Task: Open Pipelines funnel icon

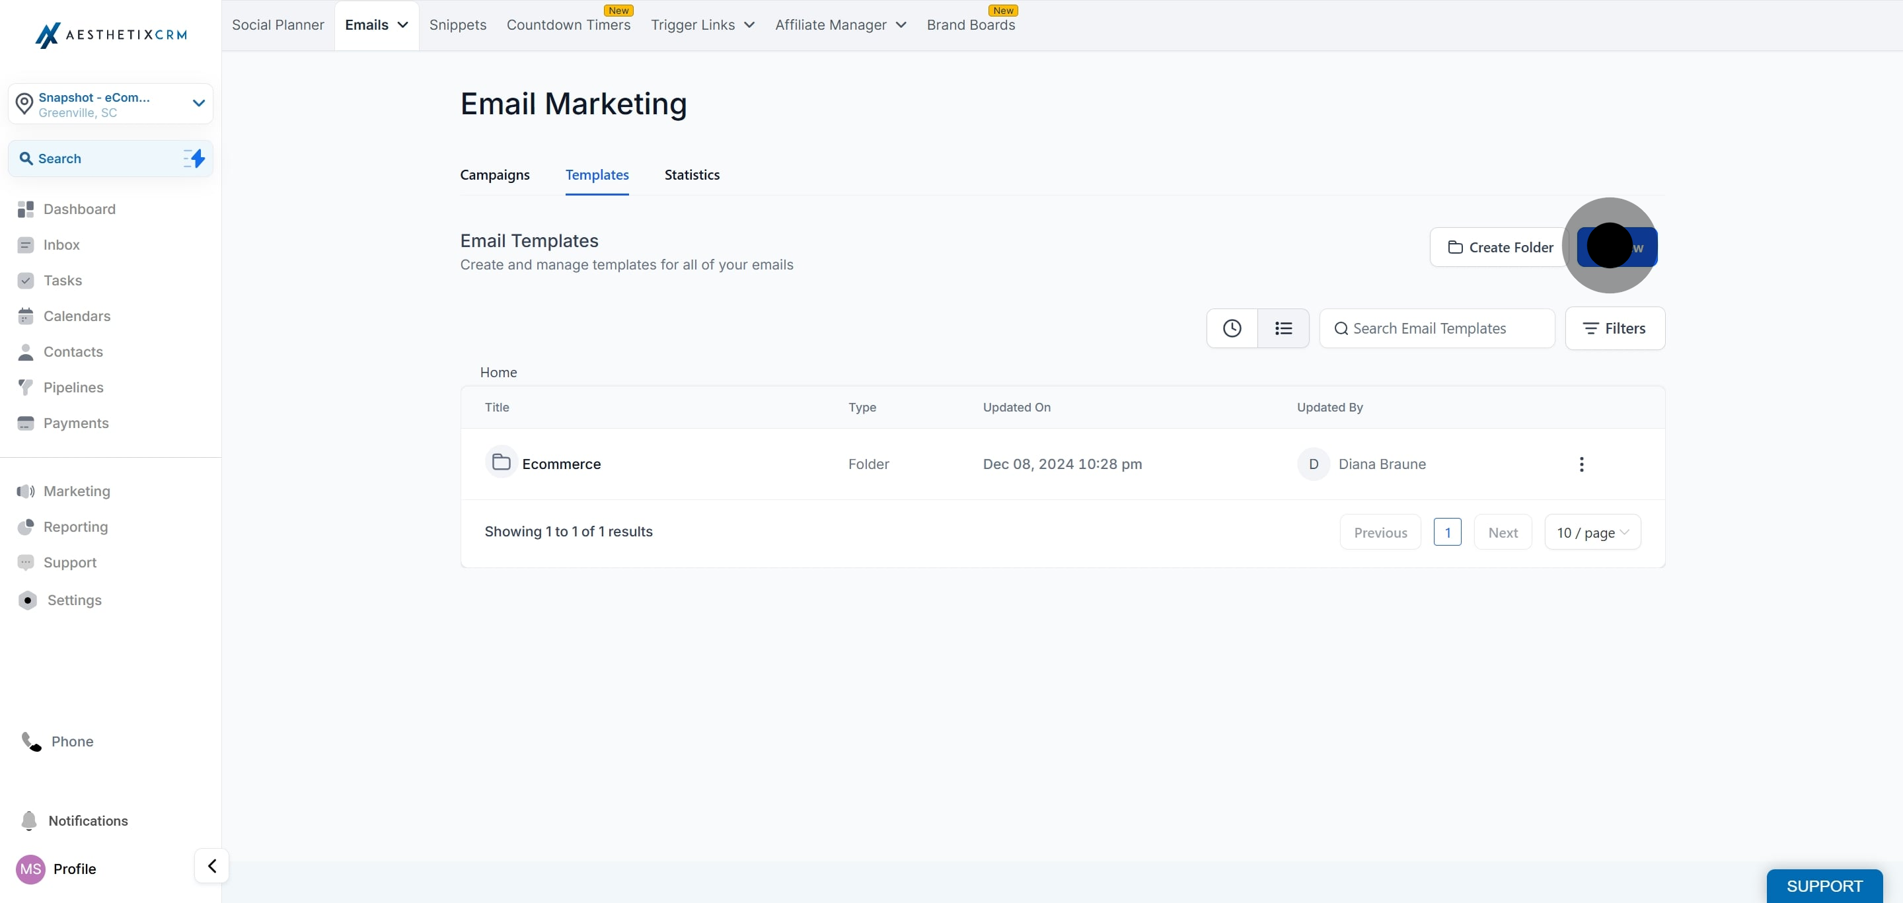Action: tap(26, 388)
